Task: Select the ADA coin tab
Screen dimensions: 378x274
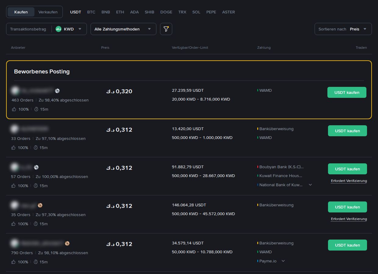Action: [134, 12]
